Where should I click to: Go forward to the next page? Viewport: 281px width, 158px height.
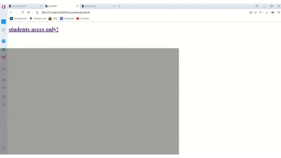[x=17, y=12]
